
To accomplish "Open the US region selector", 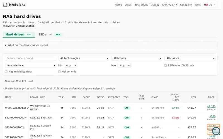I will (x=210, y=5).
